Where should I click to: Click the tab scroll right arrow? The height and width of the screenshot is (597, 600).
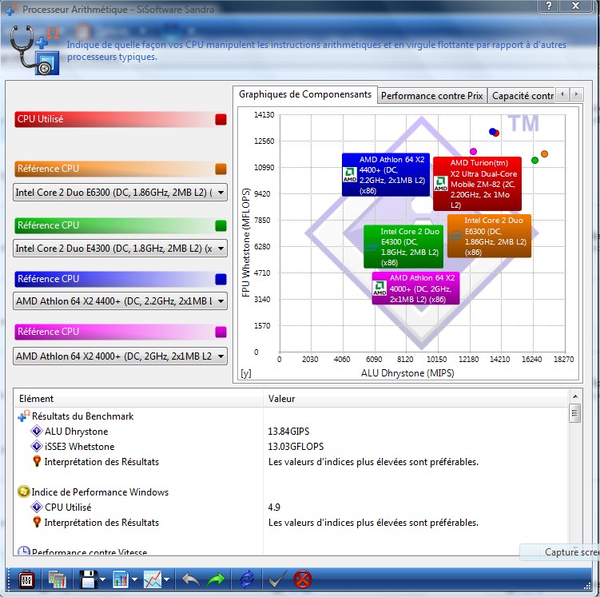pyautogui.click(x=576, y=94)
